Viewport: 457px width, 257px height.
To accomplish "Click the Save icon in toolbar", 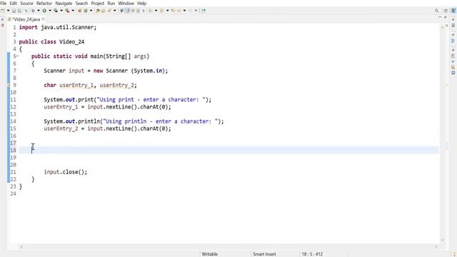I will pyautogui.click(x=14, y=11).
